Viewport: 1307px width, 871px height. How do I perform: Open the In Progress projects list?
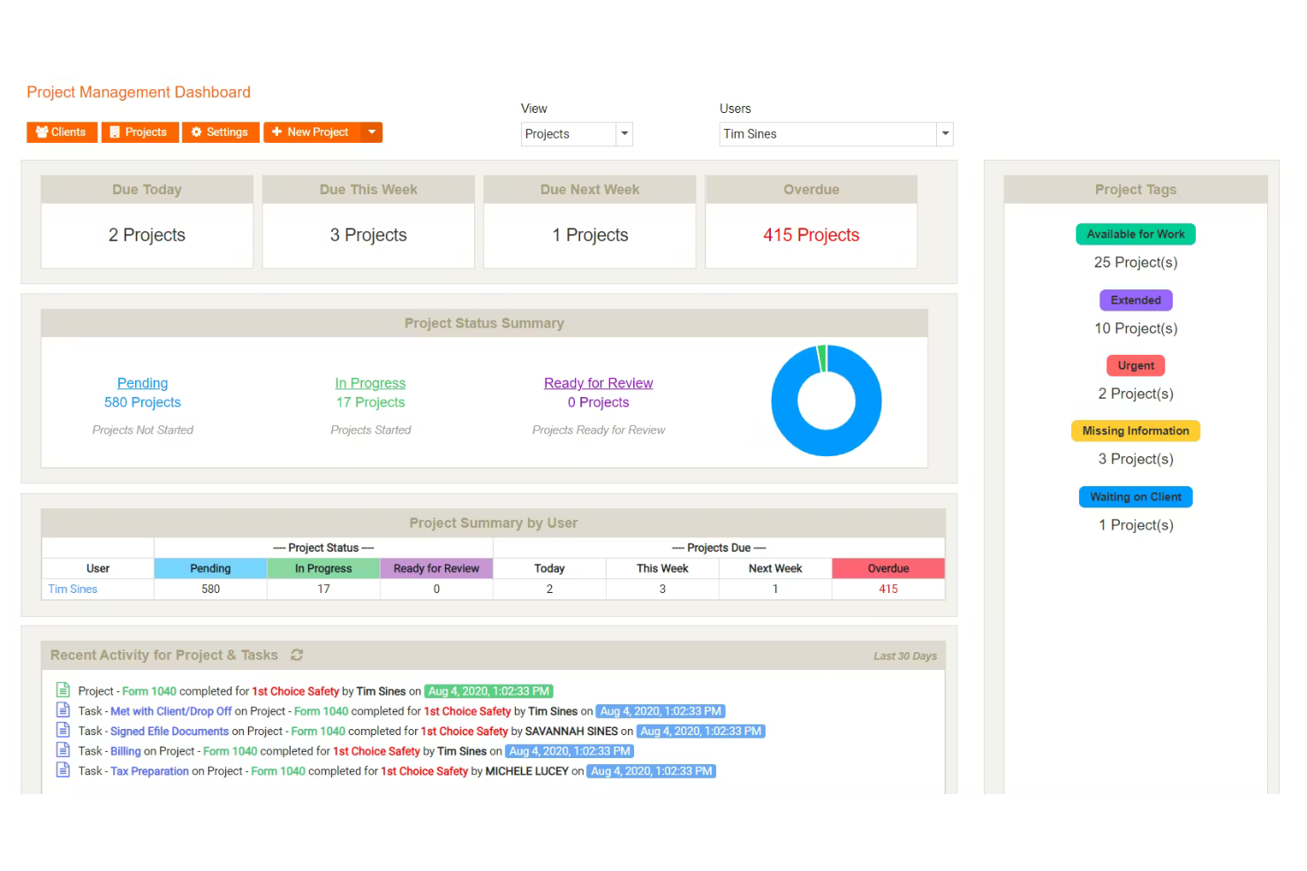(370, 383)
